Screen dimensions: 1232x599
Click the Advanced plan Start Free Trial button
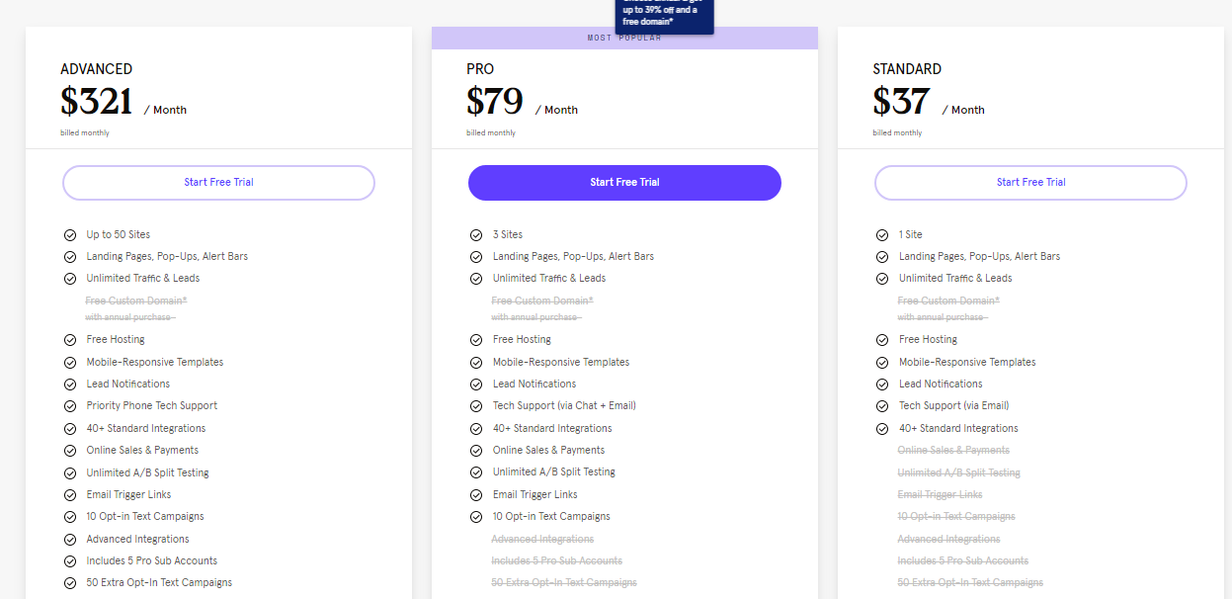click(218, 183)
